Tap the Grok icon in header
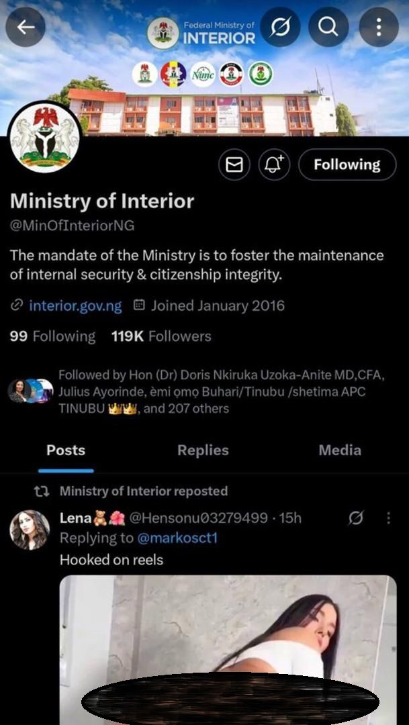409x725 pixels. pos(280,27)
